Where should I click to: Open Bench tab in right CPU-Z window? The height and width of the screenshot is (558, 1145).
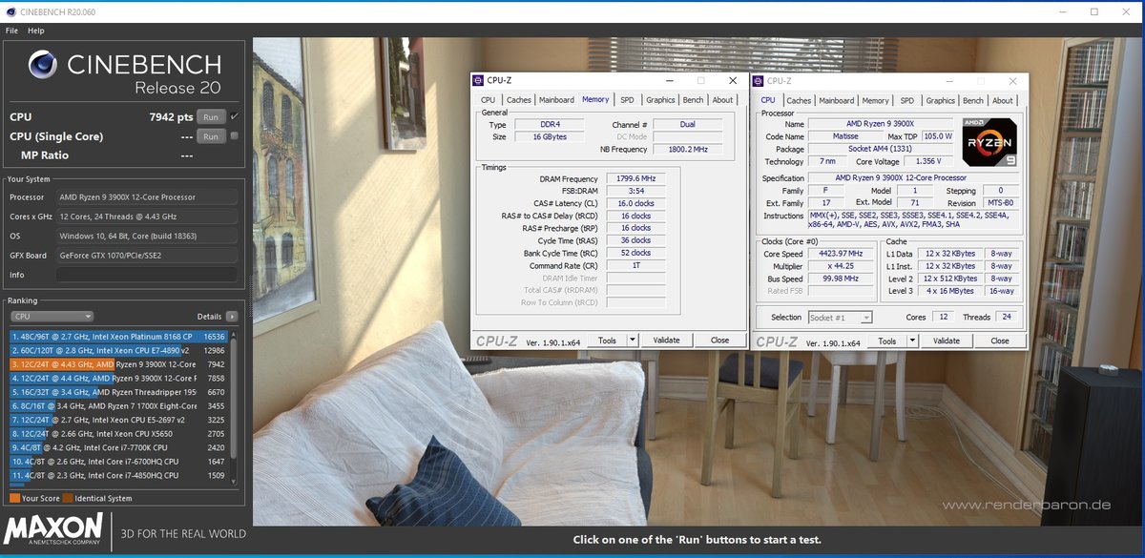pyautogui.click(x=973, y=100)
